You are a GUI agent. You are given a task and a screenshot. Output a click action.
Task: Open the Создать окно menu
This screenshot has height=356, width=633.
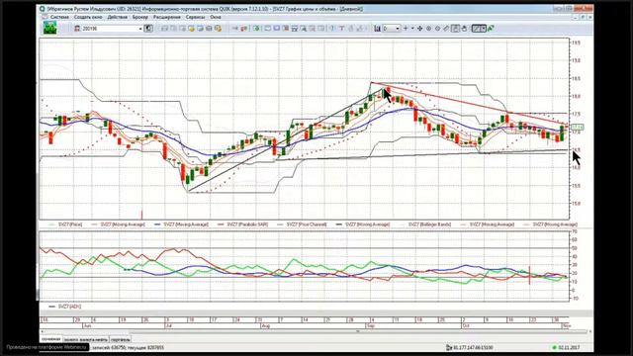[x=88, y=18]
